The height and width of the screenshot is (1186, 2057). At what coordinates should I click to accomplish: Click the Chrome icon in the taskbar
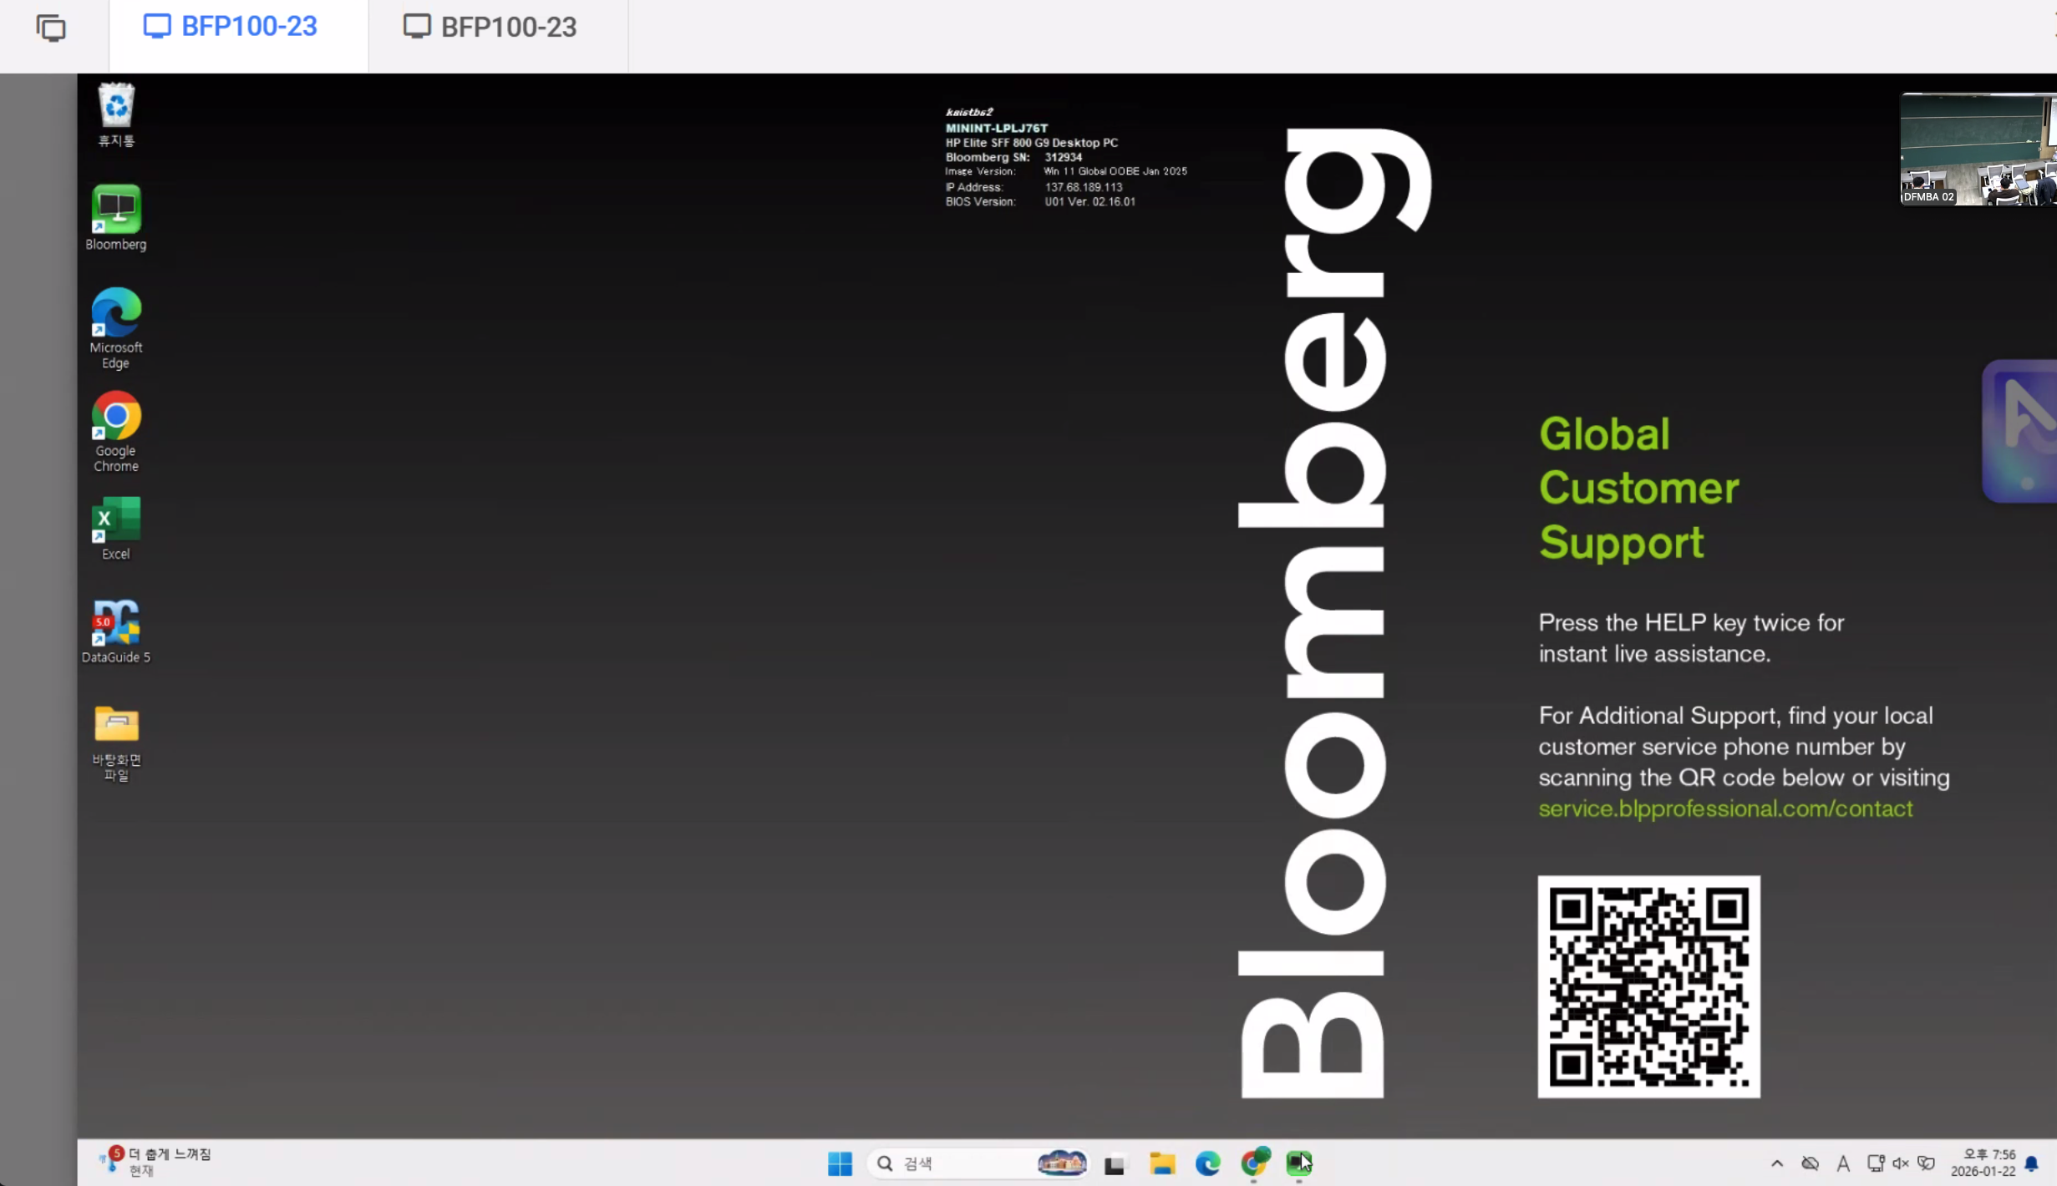click(1254, 1163)
